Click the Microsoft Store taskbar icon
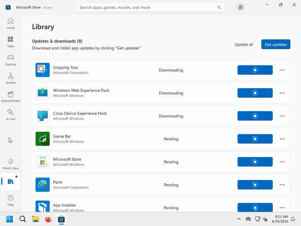The height and width of the screenshot is (226, 301). (61, 219)
